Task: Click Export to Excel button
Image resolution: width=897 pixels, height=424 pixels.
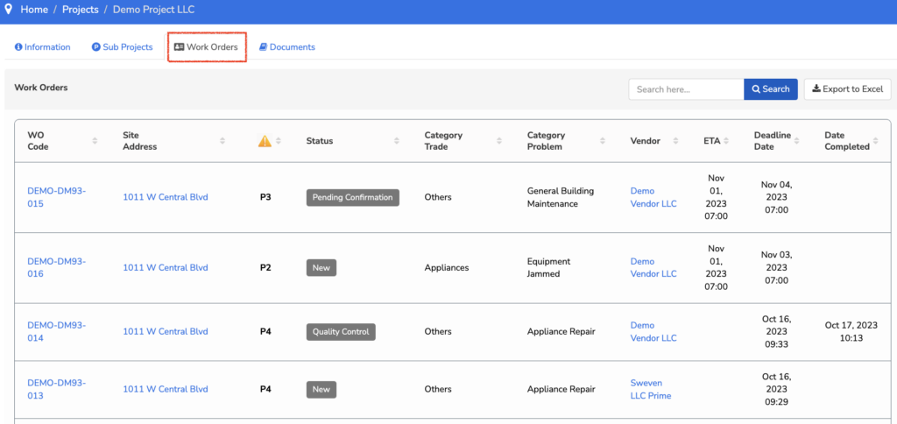Action: pos(847,89)
